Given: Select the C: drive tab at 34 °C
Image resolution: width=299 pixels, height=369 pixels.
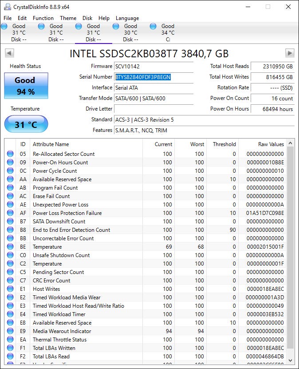Looking at the screenshot, I should pos(168,33).
